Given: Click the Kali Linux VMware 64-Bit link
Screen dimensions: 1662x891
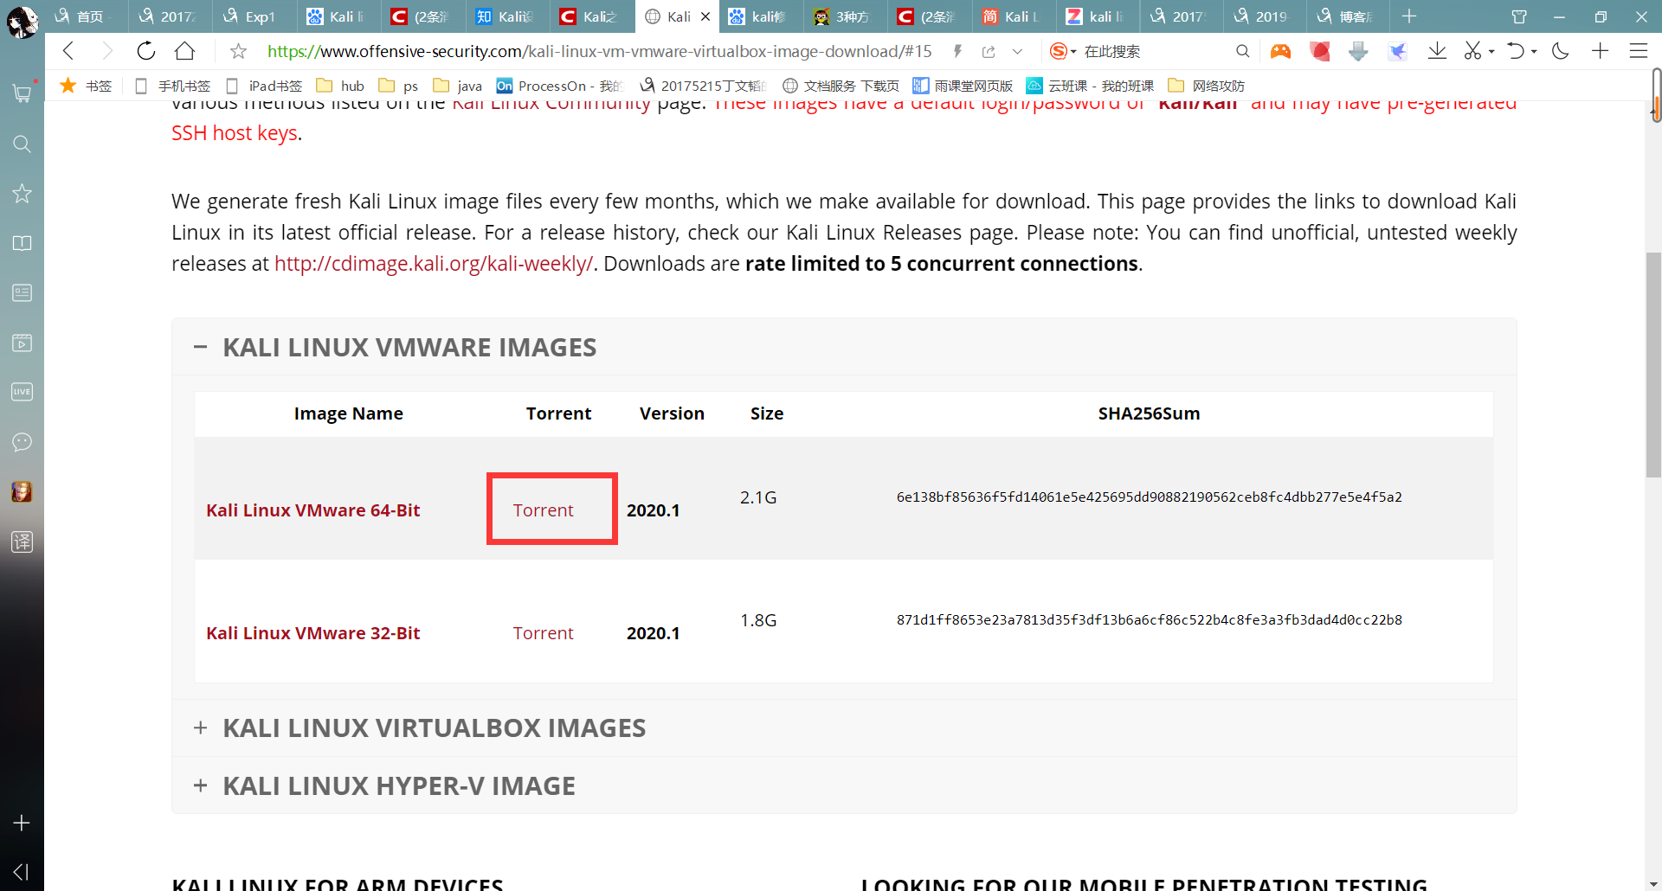Looking at the screenshot, I should tap(312, 510).
